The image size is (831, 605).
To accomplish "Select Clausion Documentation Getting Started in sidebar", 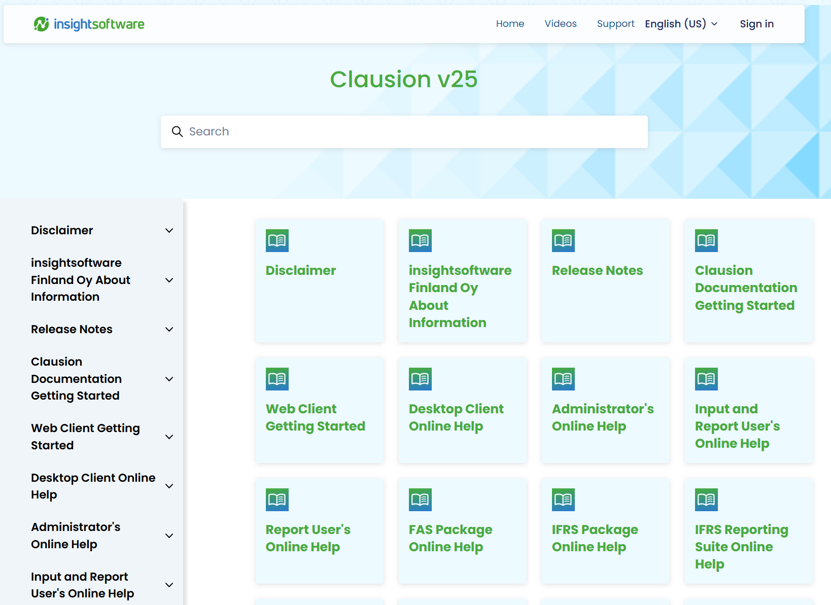I will [76, 379].
